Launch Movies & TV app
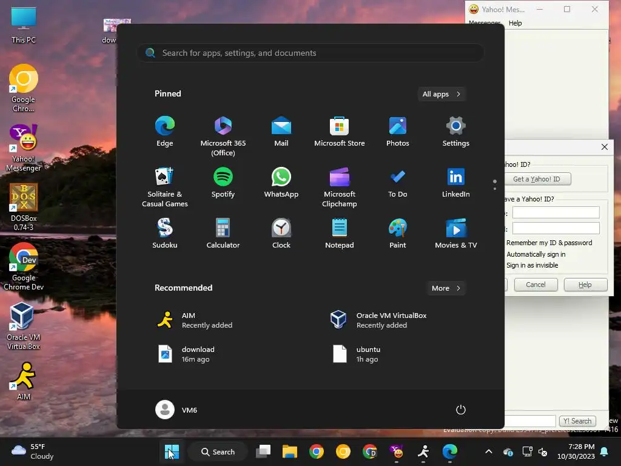The image size is (621, 466). coord(456,234)
